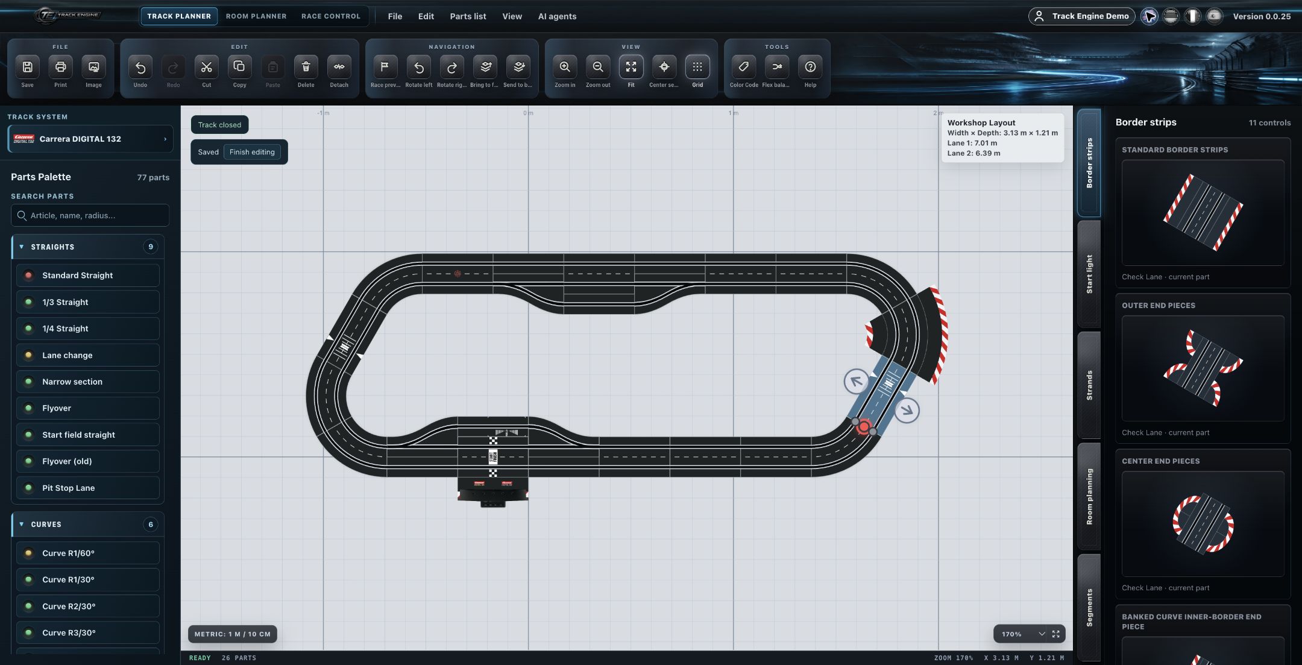Image resolution: width=1302 pixels, height=665 pixels.
Task: Fit the layout to view
Action: pos(631,68)
